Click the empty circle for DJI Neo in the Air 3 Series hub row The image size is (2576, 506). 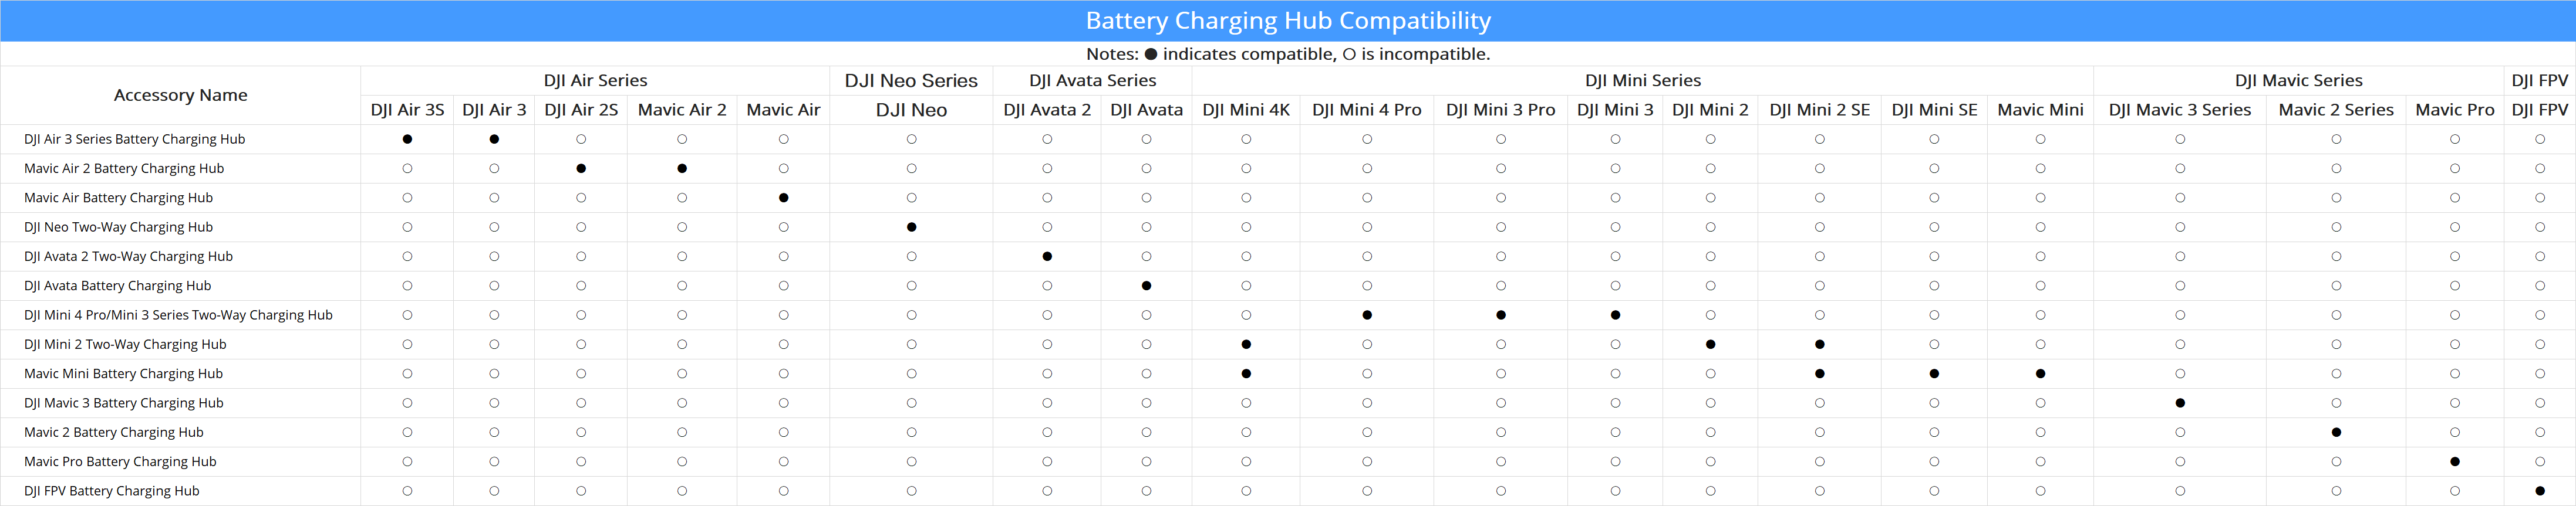911,139
